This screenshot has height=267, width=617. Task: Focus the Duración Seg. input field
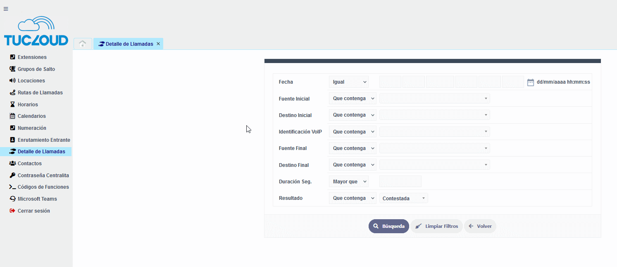pyautogui.click(x=400, y=182)
